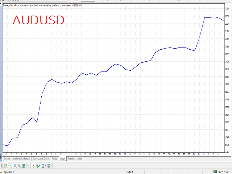Viewport: 232px width, 174px height.
Task: Tile chart windows with grid icon
Action: [24, 166]
